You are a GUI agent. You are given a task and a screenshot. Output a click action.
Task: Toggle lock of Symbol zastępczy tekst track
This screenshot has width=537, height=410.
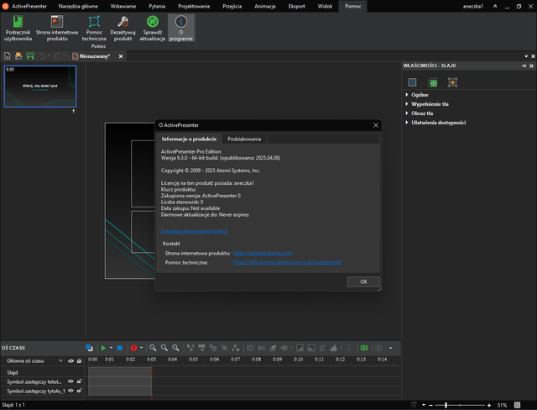tap(79, 381)
